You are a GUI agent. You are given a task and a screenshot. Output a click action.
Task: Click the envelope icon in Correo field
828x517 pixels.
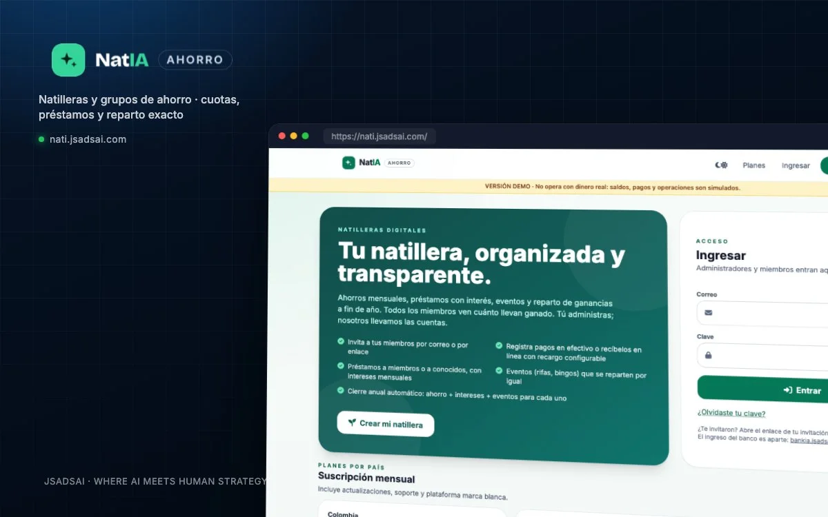point(708,313)
